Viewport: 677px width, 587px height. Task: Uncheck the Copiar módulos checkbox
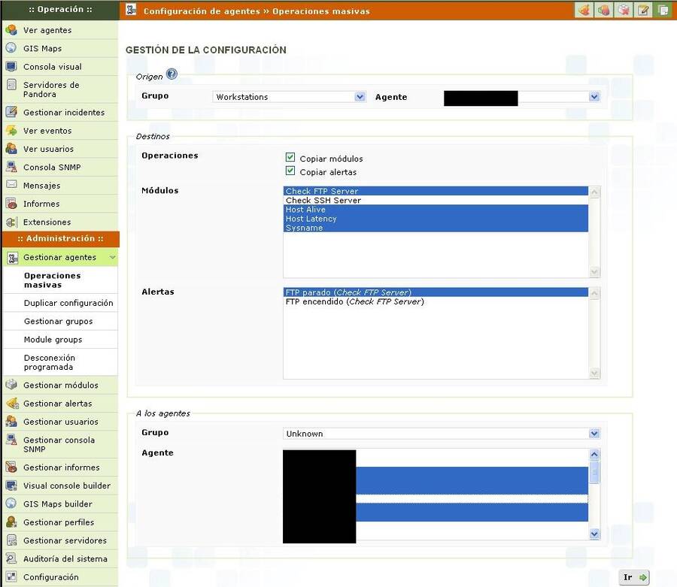pyautogui.click(x=290, y=158)
